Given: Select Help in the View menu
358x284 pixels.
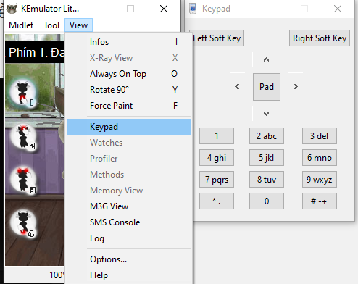Looking at the screenshot, I should (128, 275).
